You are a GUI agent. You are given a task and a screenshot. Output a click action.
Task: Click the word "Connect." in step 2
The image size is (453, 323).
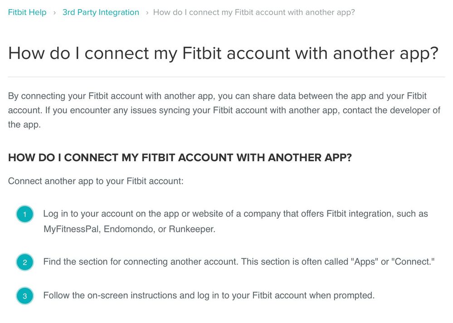pos(413,262)
